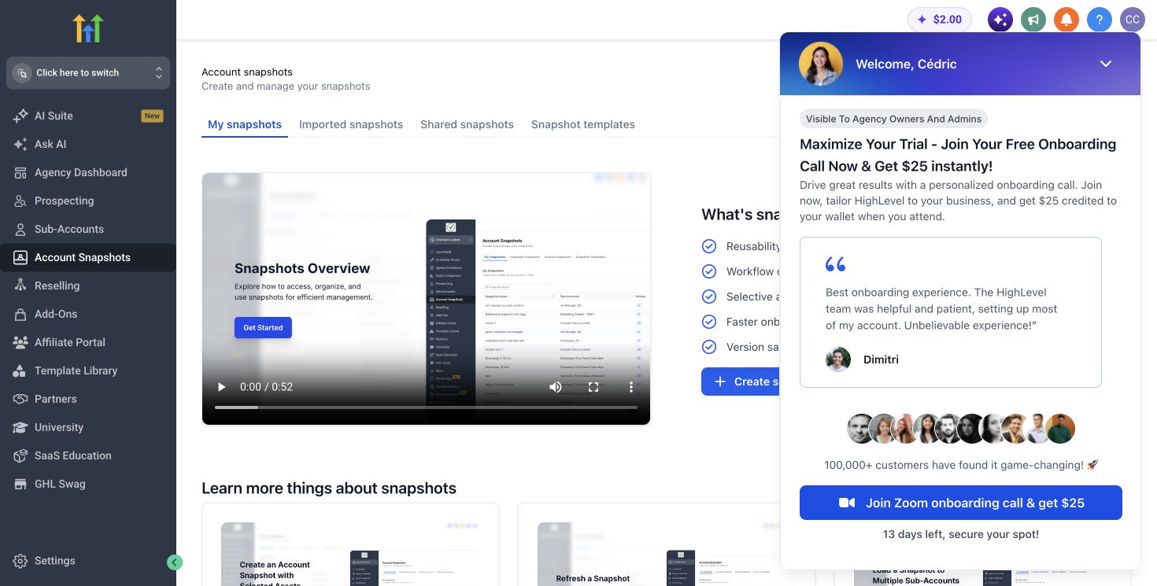Switch to Snapshot templates tab
The image size is (1157, 586).
583,124
